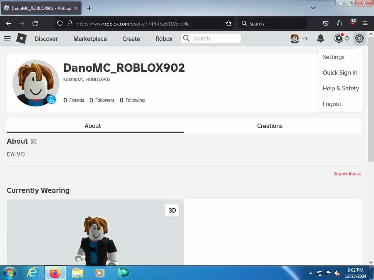This screenshot has height=280, width=374.
Task: Open the Marketplace page
Action: coord(90,39)
